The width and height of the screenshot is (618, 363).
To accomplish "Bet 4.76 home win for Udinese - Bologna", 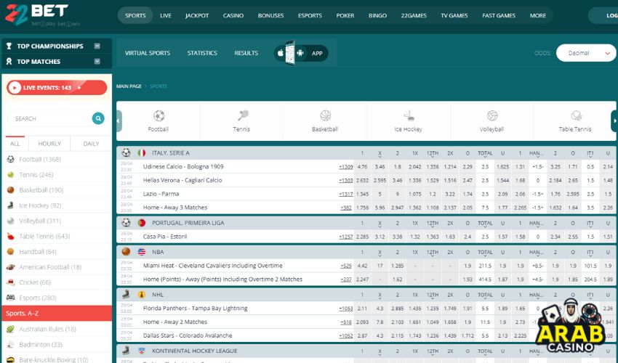I will click(x=362, y=167).
